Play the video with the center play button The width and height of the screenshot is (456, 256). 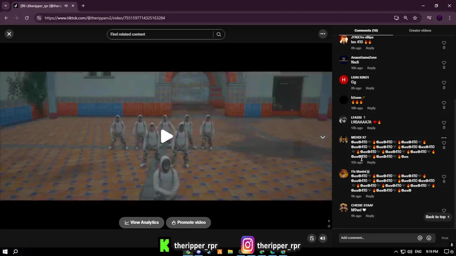[x=166, y=136]
